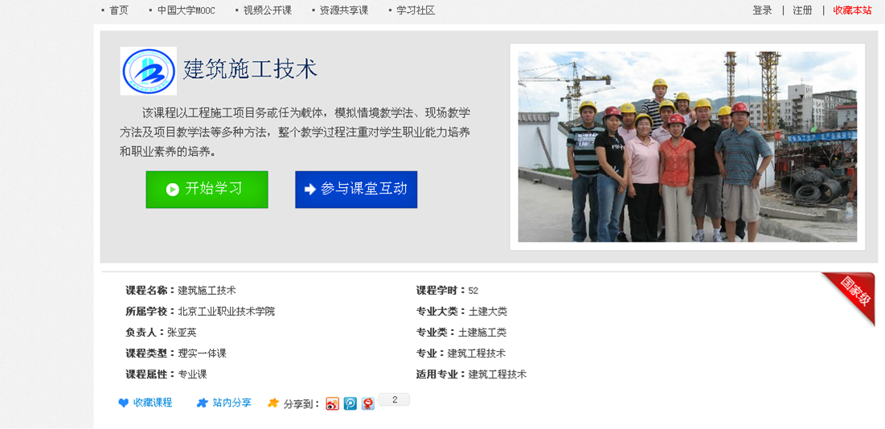This screenshot has width=885, height=429.
Task: Open the 资源共享课 section
Action: click(344, 10)
